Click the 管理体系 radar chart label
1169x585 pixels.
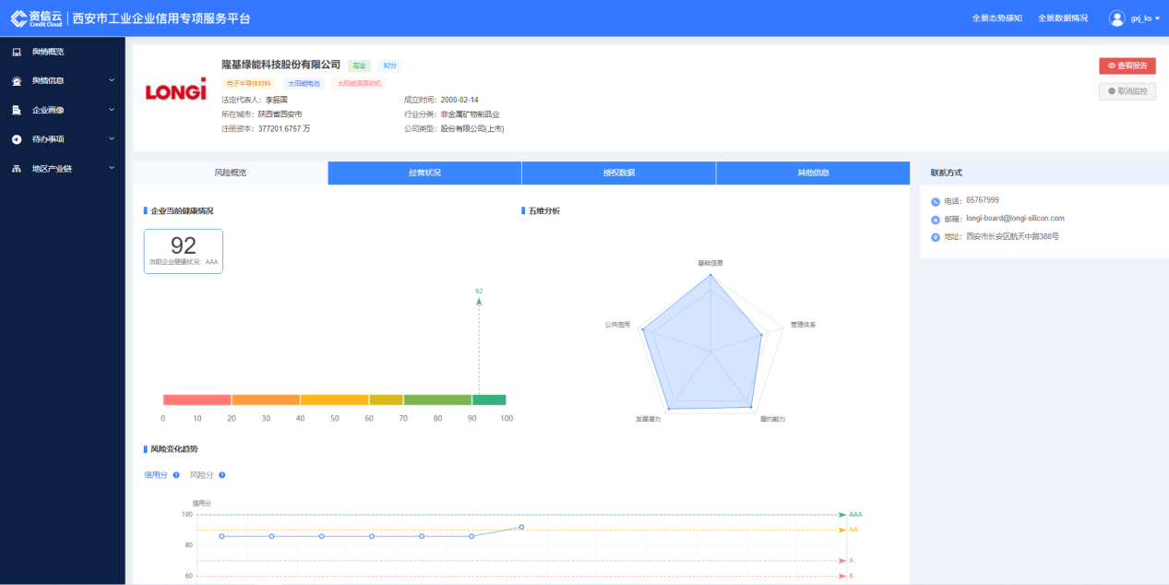pyautogui.click(x=803, y=325)
